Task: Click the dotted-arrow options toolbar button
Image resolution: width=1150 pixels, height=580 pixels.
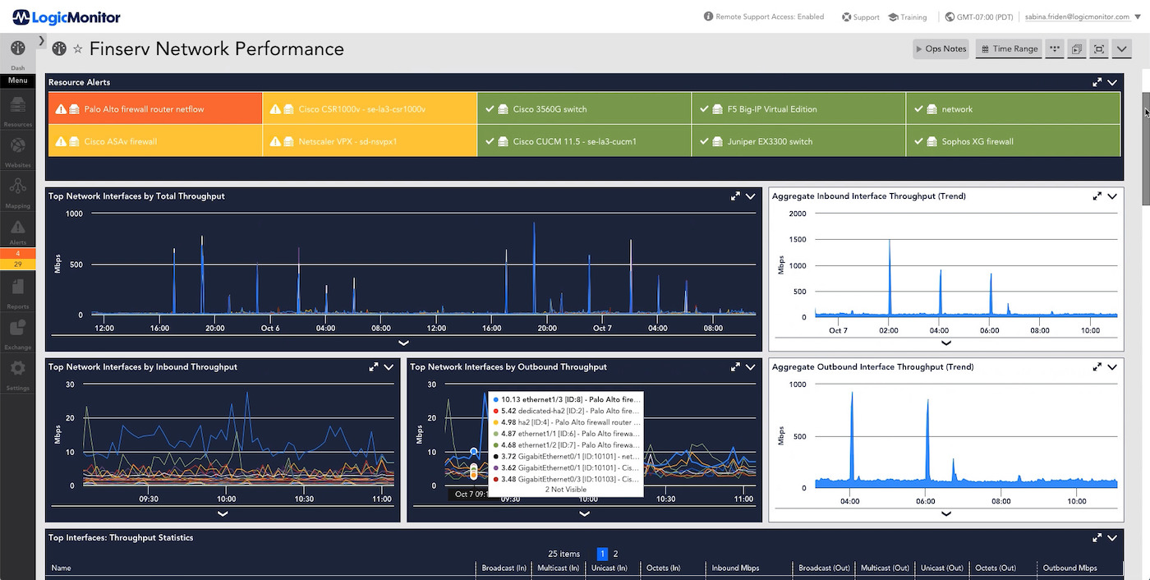Action: [x=1055, y=49]
